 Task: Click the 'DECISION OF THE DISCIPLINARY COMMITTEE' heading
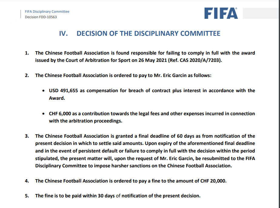(148, 33)
